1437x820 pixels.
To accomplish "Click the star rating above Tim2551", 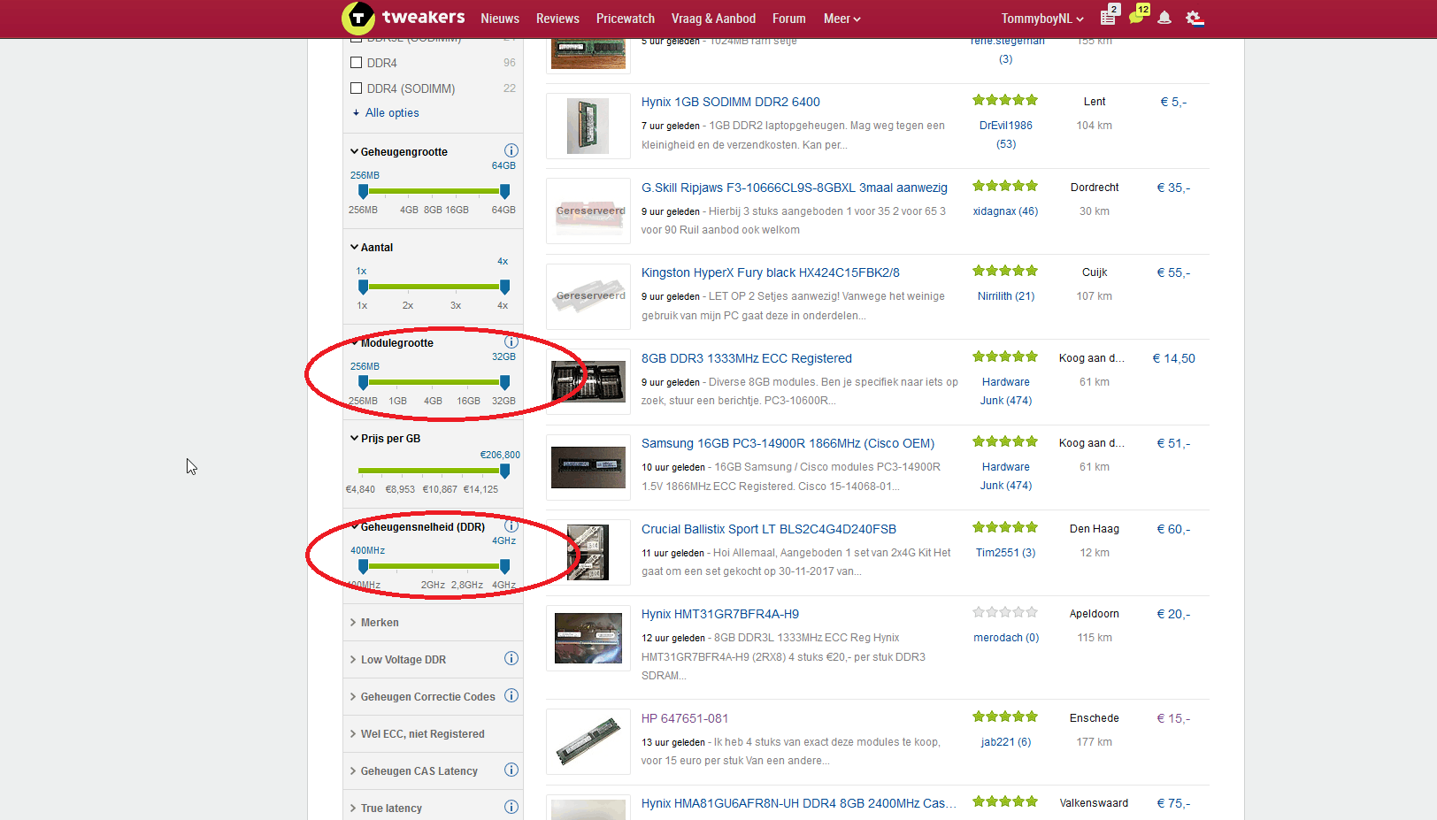I will pyautogui.click(x=1005, y=527).
